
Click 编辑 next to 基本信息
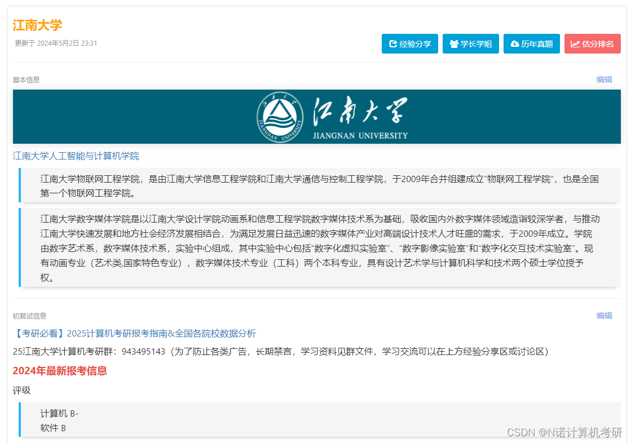coord(604,79)
